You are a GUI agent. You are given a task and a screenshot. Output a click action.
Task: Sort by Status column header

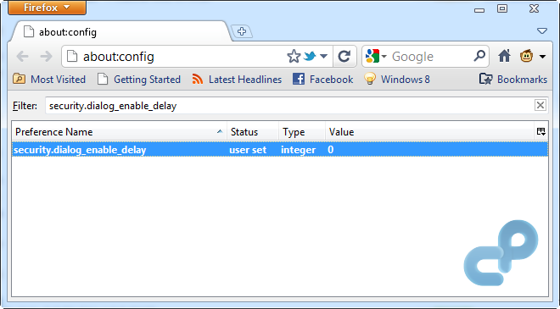coord(253,132)
